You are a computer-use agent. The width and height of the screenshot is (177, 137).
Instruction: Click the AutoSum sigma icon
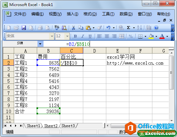click(x=128, y=28)
